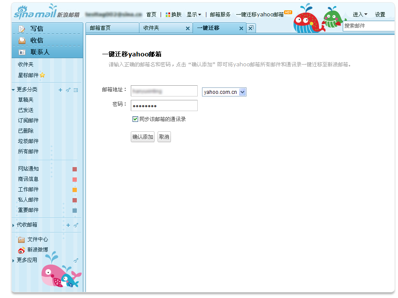
Task: Open 邮箱服务 in the top navigation
Action: (220, 15)
